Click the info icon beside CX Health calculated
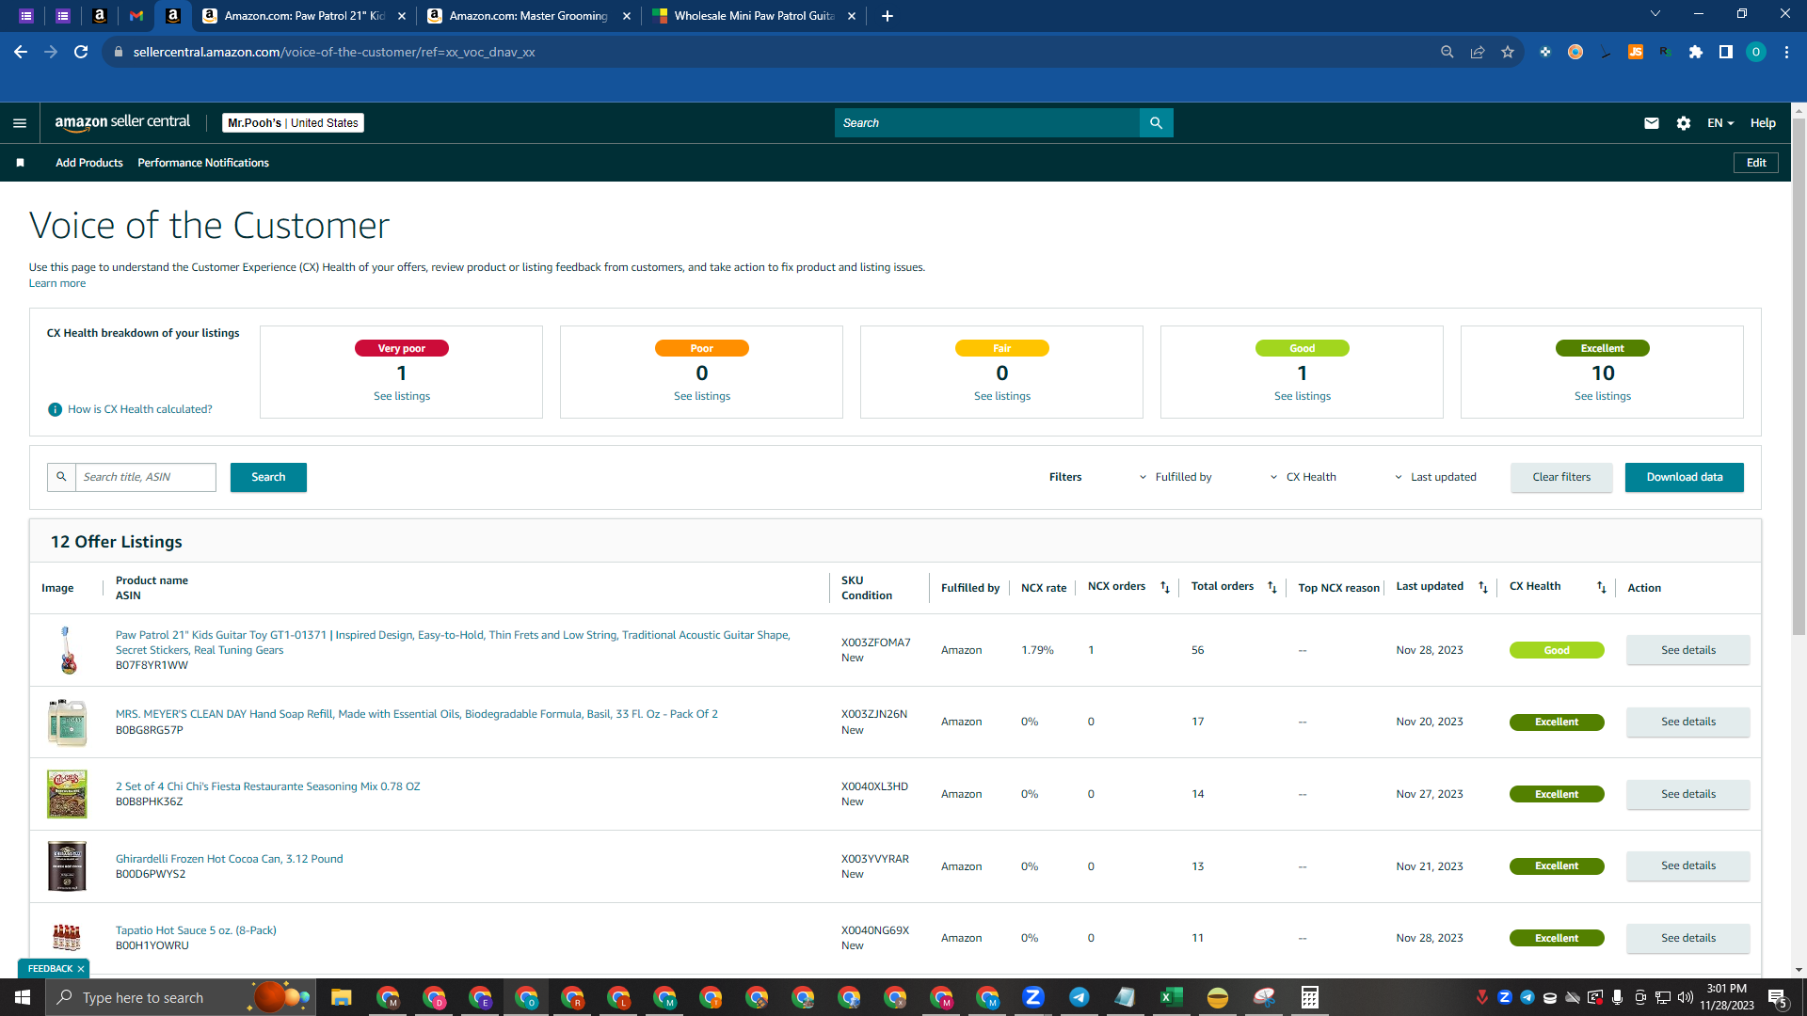This screenshot has width=1807, height=1016. 55,409
